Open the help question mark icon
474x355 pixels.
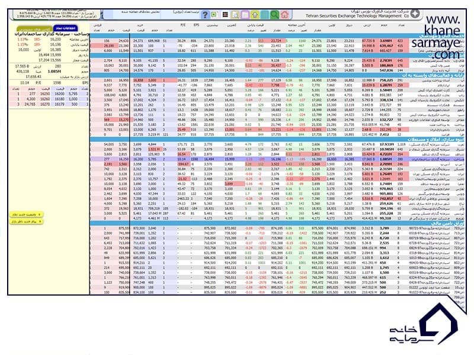pos(205,14)
